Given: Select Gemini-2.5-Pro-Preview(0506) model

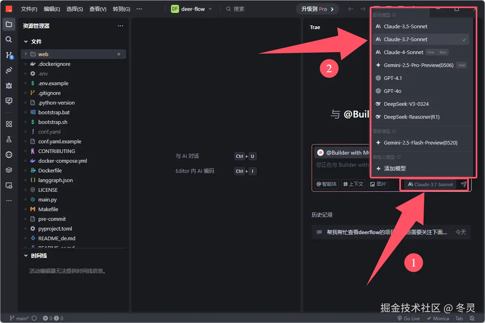Looking at the screenshot, I should click(x=420, y=65).
